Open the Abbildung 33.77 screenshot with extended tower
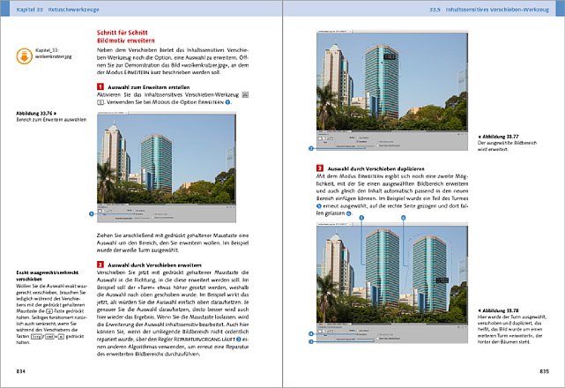 click(392, 90)
